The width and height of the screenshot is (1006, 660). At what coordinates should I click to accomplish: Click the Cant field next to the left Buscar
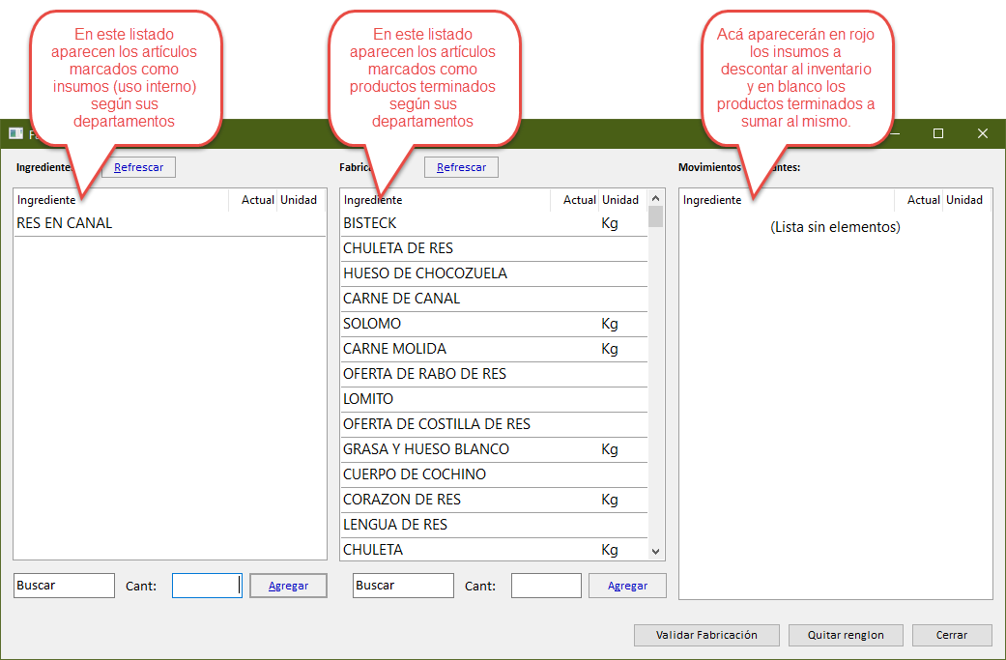[206, 585]
